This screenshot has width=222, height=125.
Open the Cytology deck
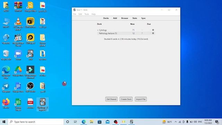pyautogui.click(x=103, y=30)
